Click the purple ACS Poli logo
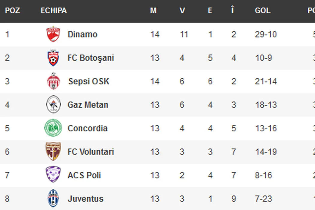Image resolution: width=315 pixels, height=210 pixels. pyautogui.click(x=53, y=175)
